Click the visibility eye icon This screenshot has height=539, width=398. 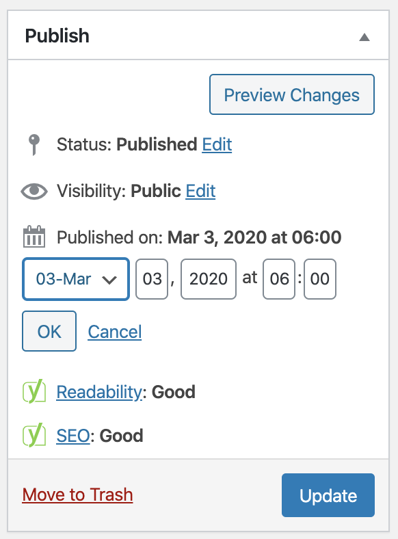(x=34, y=191)
